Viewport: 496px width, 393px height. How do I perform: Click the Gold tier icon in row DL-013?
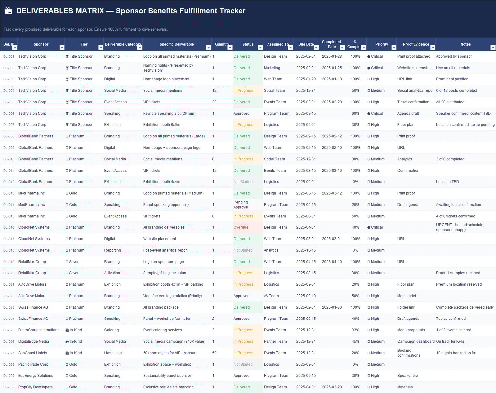pos(67,193)
